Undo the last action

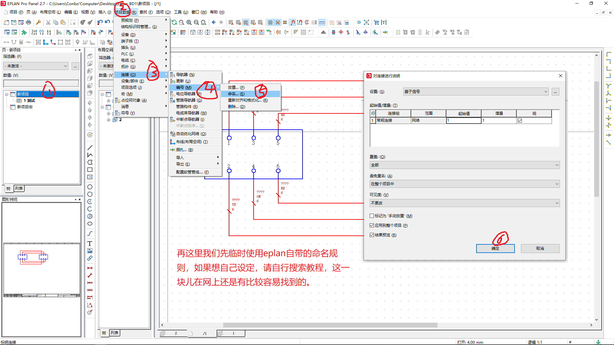point(99,21)
